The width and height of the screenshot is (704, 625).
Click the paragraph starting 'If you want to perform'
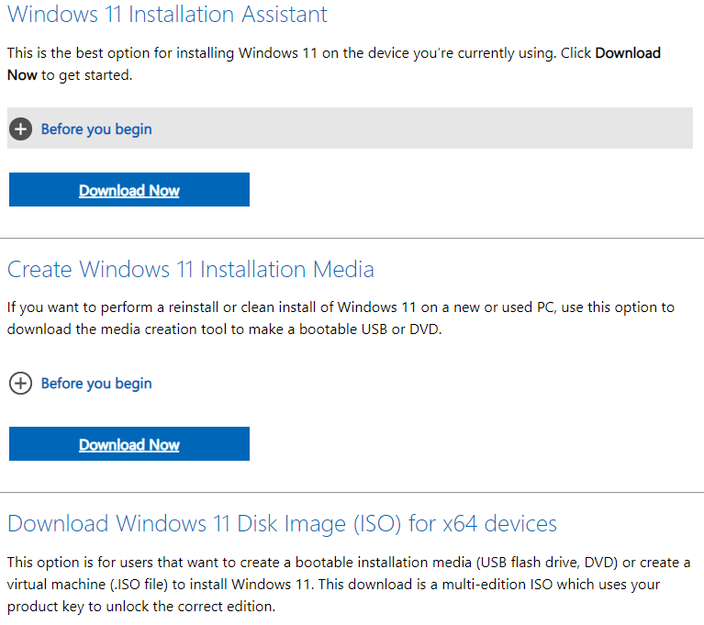coord(341,318)
